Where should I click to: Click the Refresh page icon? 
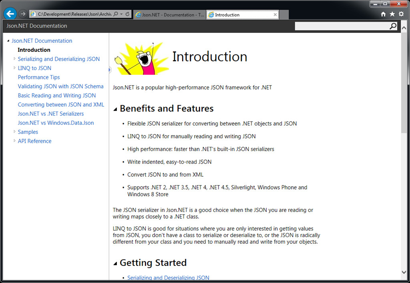127,14
